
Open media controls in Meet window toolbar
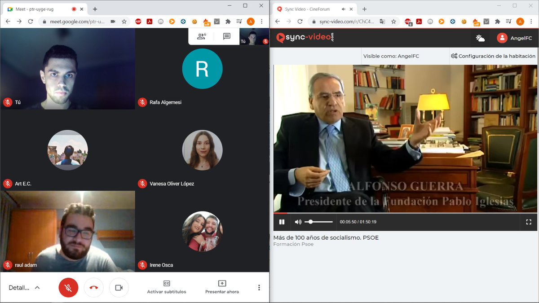pyautogui.click(x=239, y=22)
